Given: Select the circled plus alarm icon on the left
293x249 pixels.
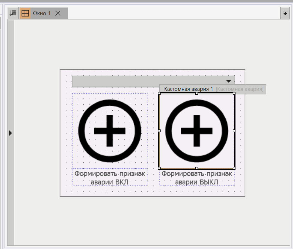Looking at the screenshot, I should click(x=109, y=130).
